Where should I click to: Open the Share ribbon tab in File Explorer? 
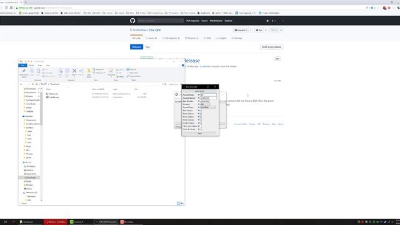pyautogui.click(x=40, y=66)
